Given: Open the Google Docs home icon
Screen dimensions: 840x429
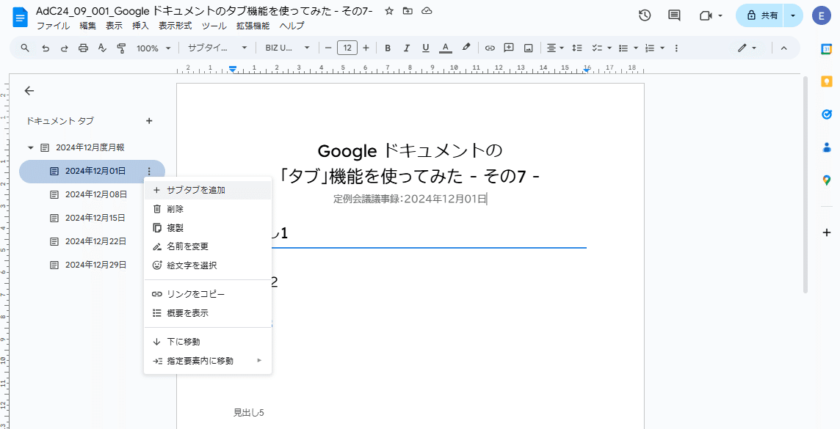Looking at the screenshot, I should pyautogui.click(x=20, y=18).
